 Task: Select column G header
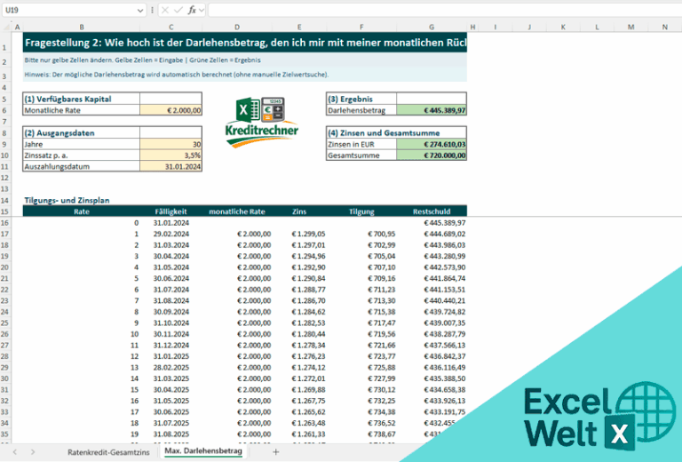click(x=432, y=27)
